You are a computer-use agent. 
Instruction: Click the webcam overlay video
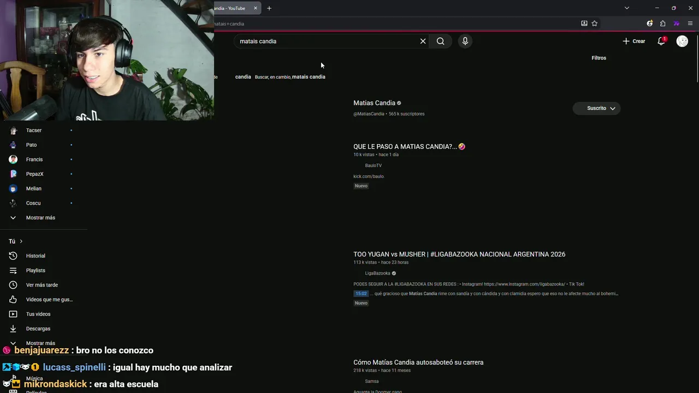coord(107,60)
